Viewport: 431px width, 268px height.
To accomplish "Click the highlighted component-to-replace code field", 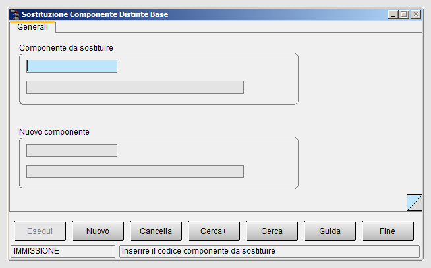I will click(72, 66).
